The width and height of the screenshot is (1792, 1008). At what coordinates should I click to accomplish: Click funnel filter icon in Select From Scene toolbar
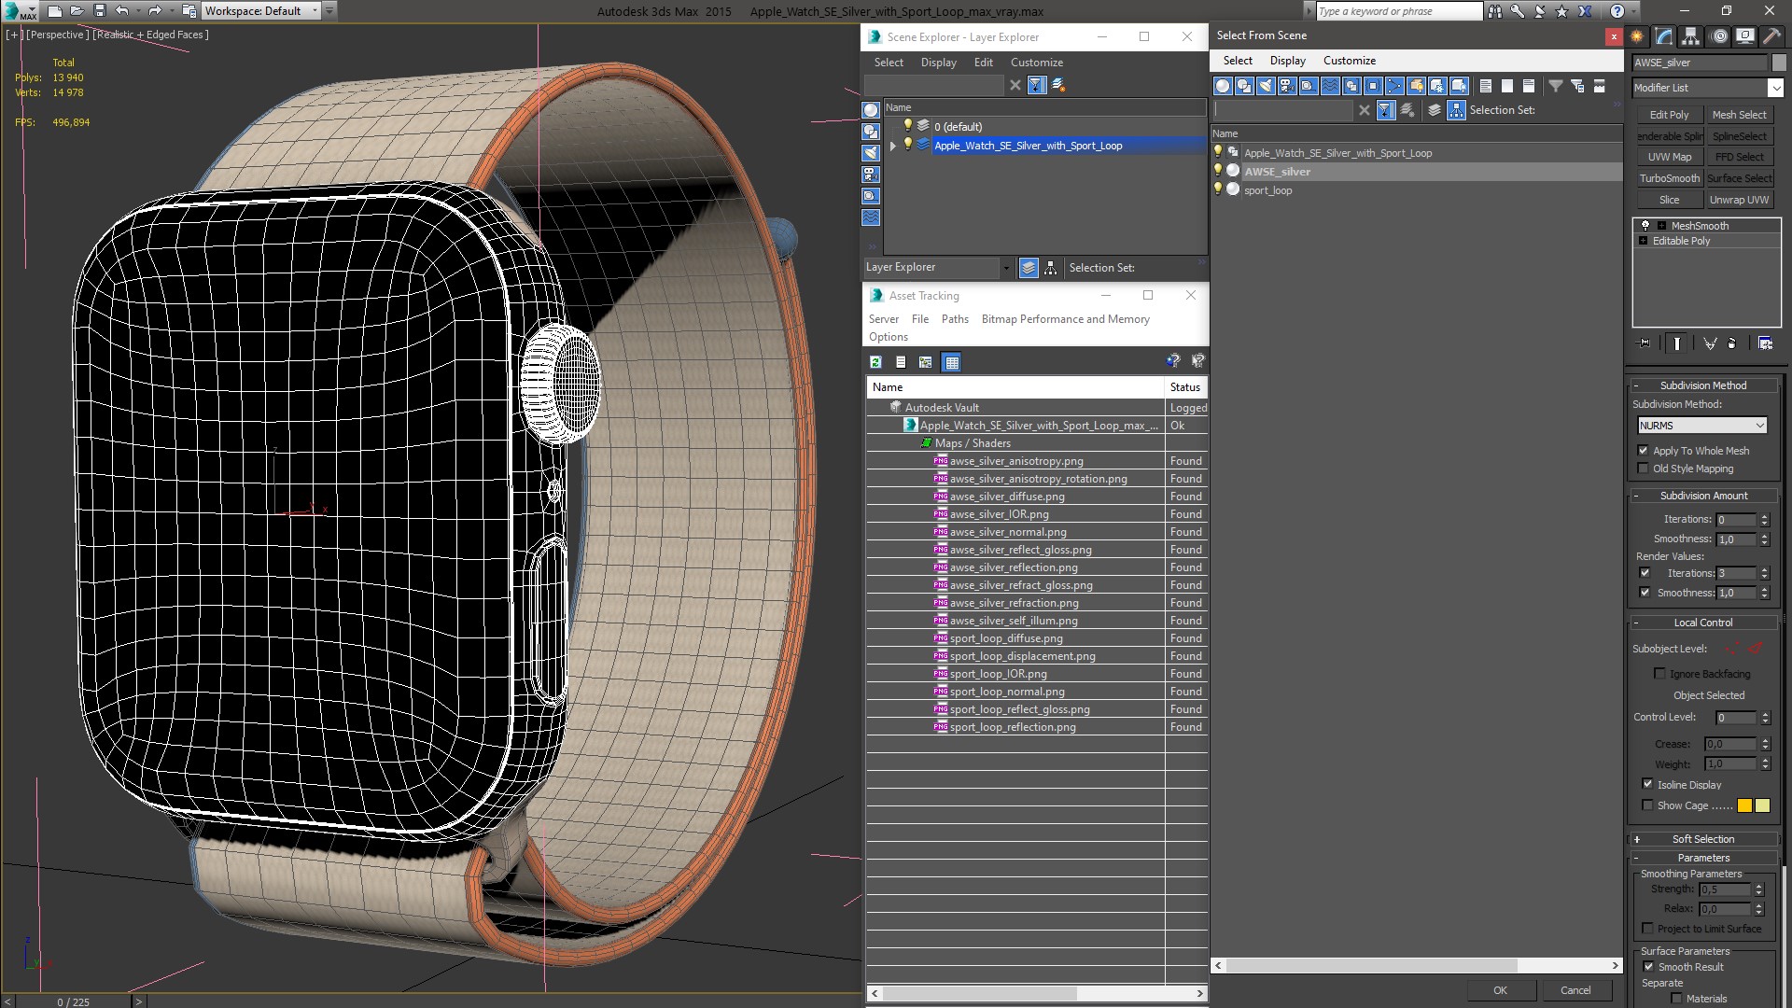pyautogui.click(x=1556, y=86)
